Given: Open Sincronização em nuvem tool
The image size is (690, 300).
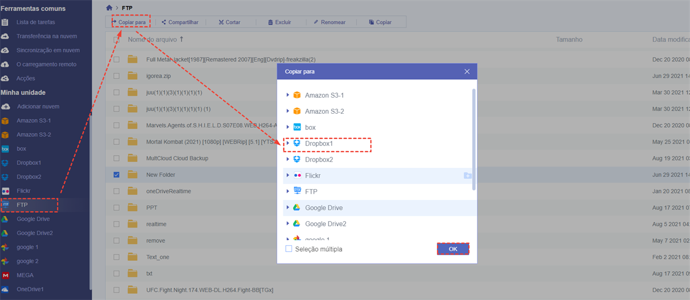Looking at the screenshot, I should tap(48, 51).
